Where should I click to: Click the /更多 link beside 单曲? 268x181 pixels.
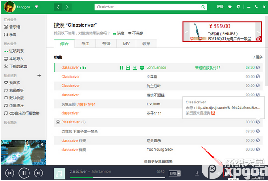tap(258, 57)
